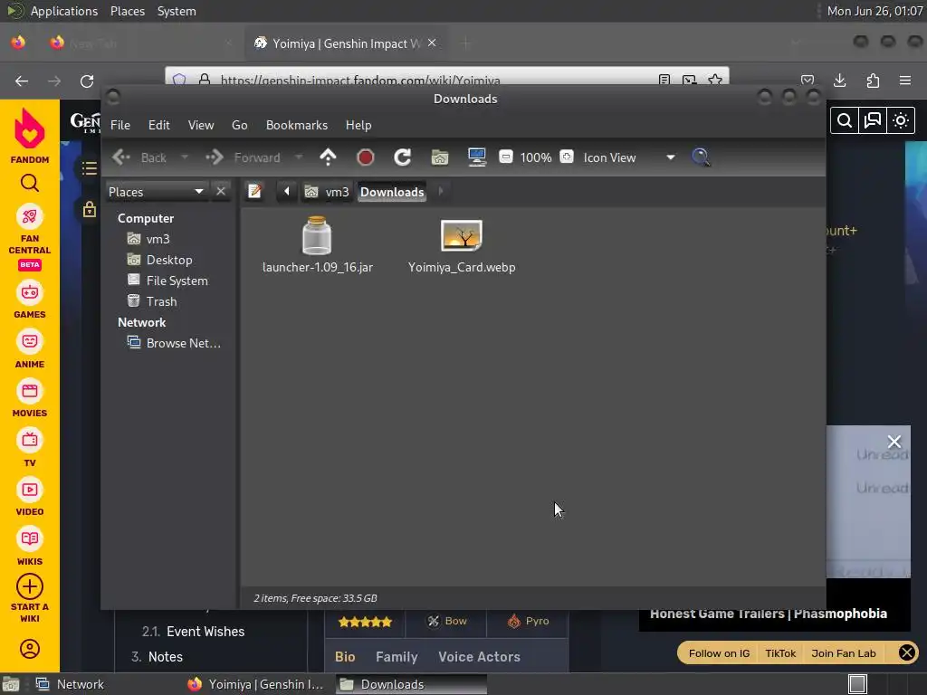This screenshot has height=695, width=927.
Task: Open Firefox downloads panel icon
Action: point(839,81)
